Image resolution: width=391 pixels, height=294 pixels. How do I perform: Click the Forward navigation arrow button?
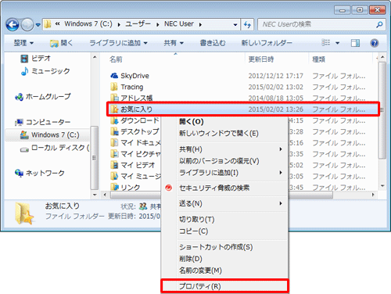tap(27, 25)
